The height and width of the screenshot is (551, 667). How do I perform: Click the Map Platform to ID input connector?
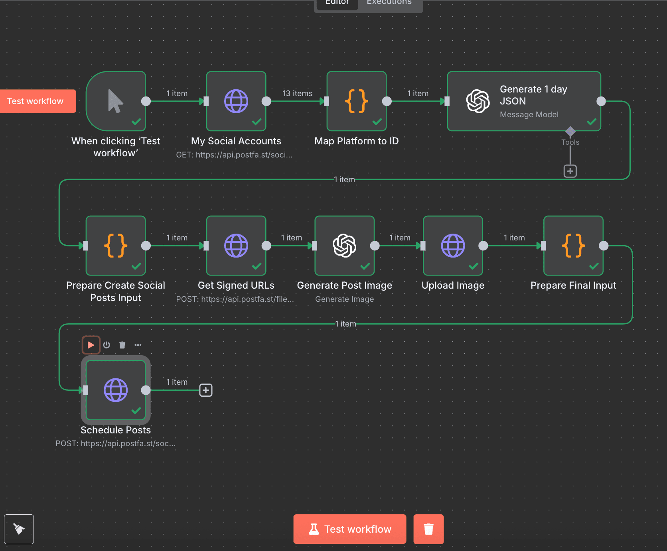tap(327, 101)
